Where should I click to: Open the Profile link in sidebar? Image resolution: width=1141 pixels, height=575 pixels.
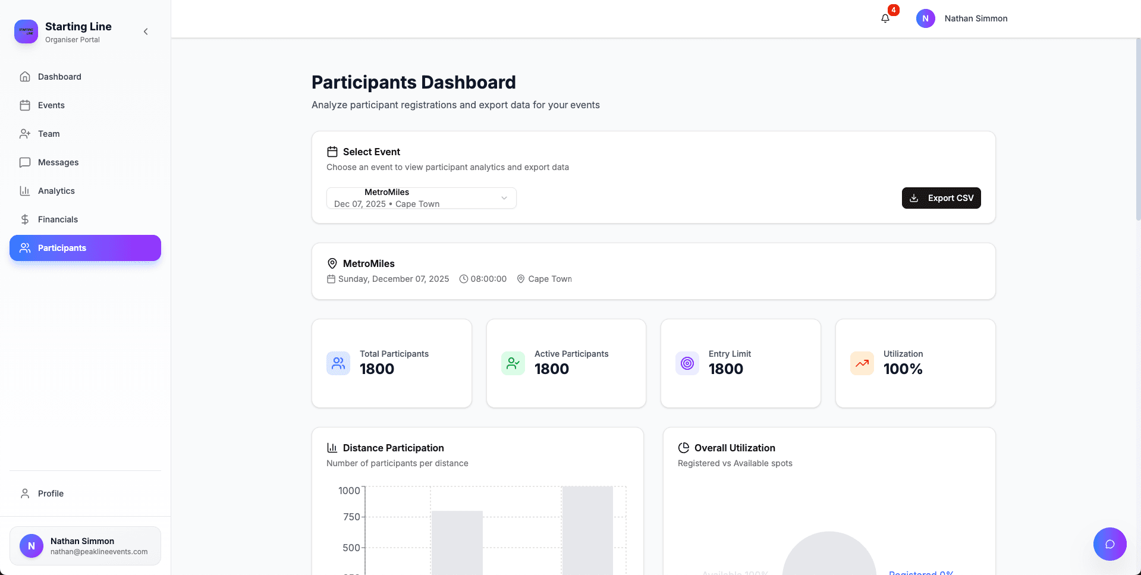tap(51, 494)
